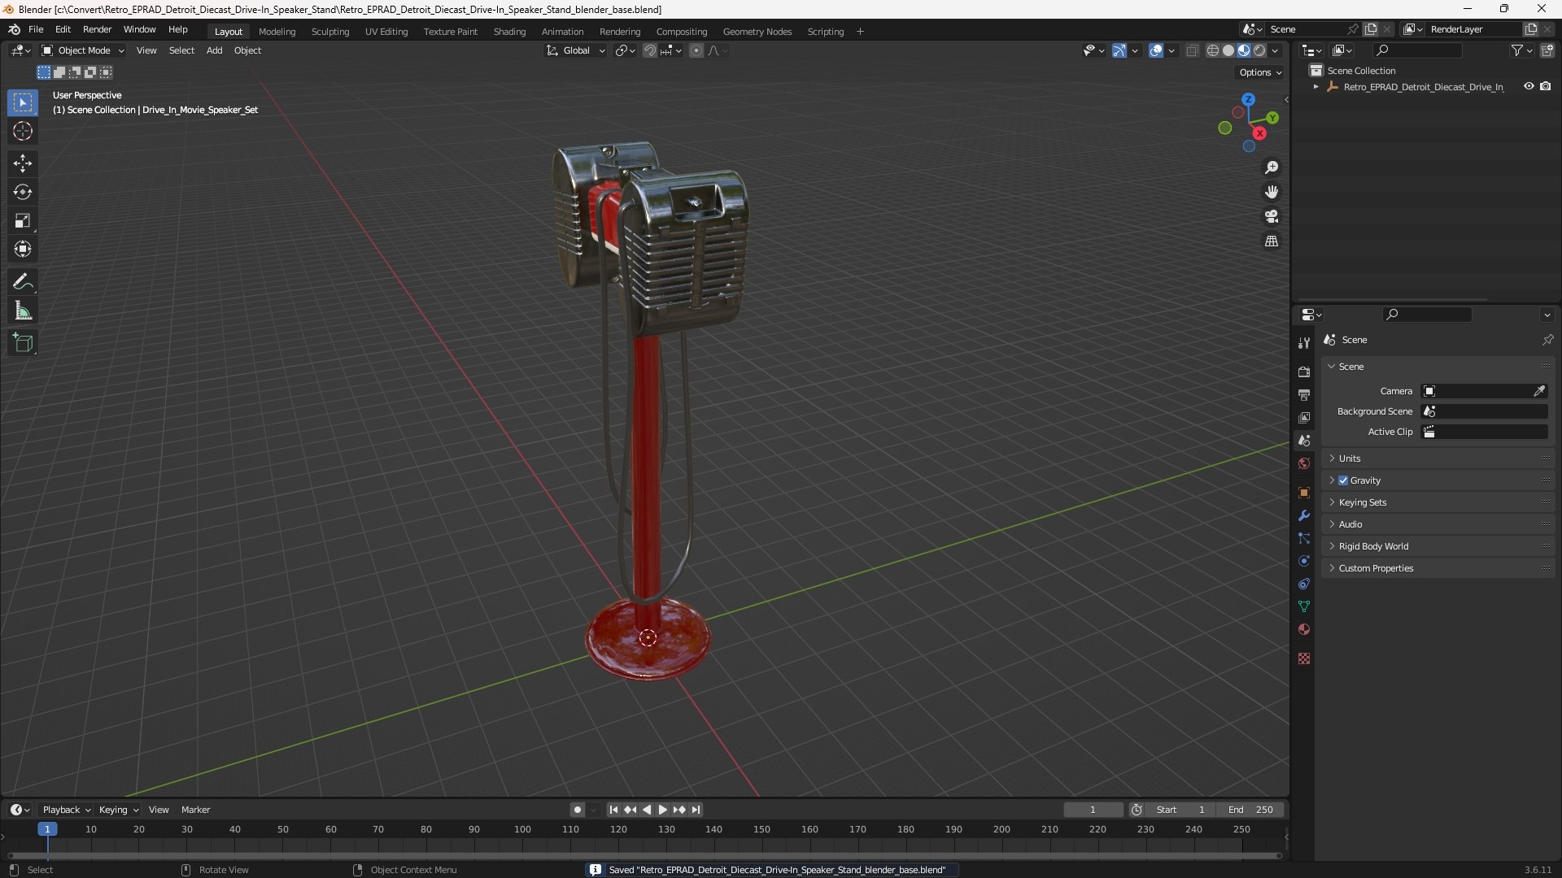The image size is (1562, 878).
Task: Open the Material properties tab
Action: click(1304, 629)
